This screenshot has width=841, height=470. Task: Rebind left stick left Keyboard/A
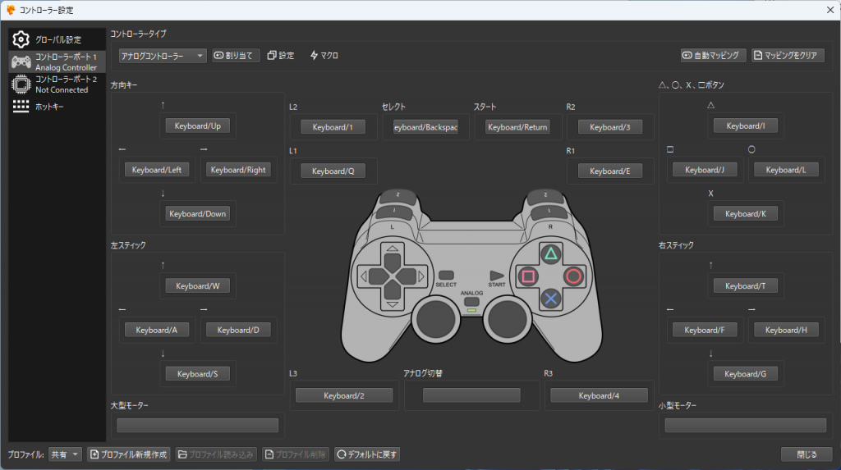[x=157, y=330]
